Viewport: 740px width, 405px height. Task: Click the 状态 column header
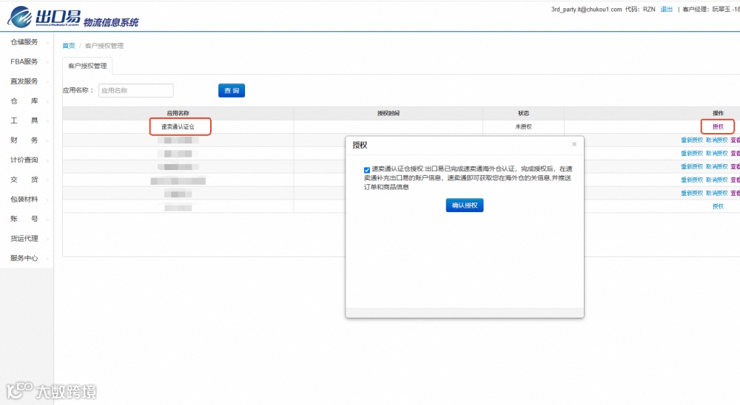(523, 113)
